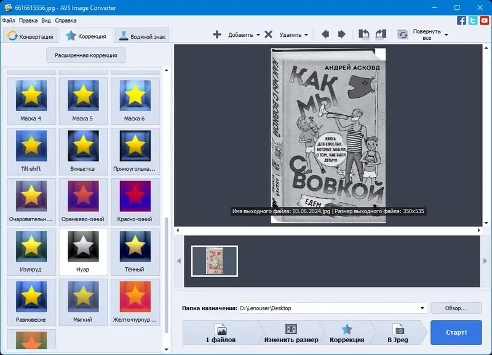Apply the Тёмный effect
The image size is (492, 355).
coord(135,252)
